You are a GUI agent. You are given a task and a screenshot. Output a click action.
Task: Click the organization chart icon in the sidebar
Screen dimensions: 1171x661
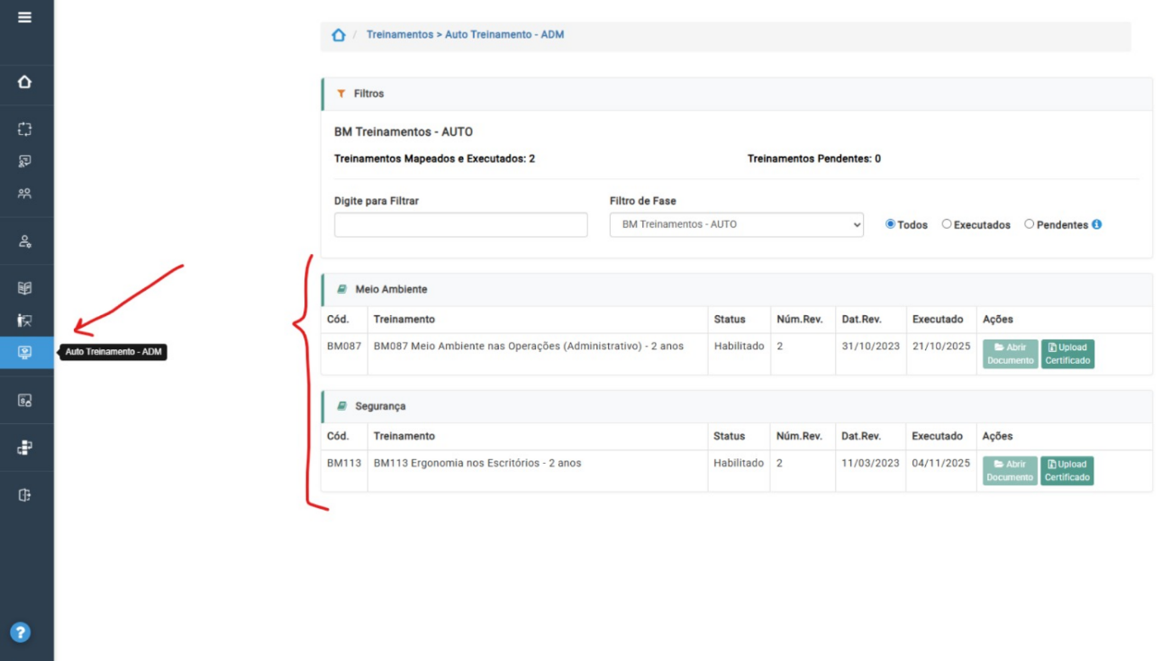pos(24,448)
